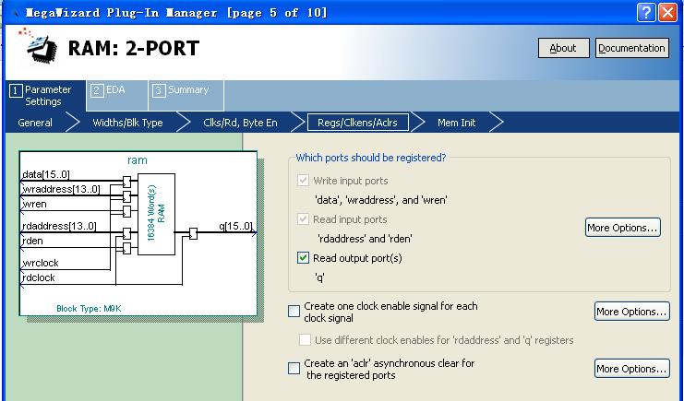Click the rden port label in diagram
Screen dimensions: 684x401
(x=32, y=241)
